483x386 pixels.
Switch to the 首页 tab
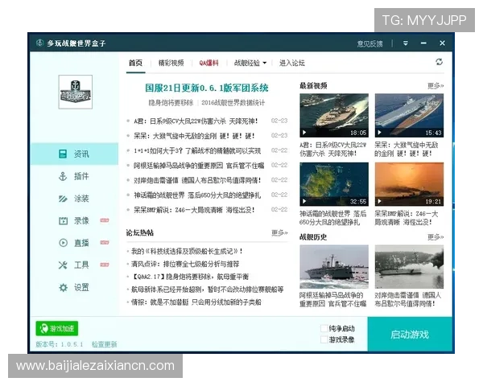pyautogui.click(x=135, y=63)
